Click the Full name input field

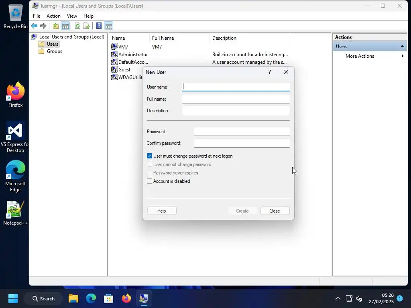236,99
